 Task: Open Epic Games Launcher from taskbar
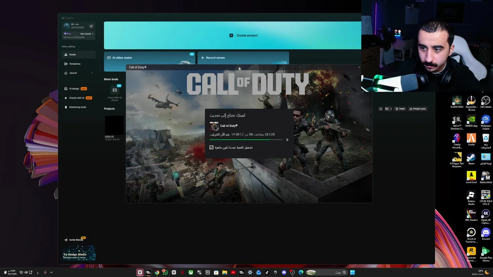[x=275, y=272]
